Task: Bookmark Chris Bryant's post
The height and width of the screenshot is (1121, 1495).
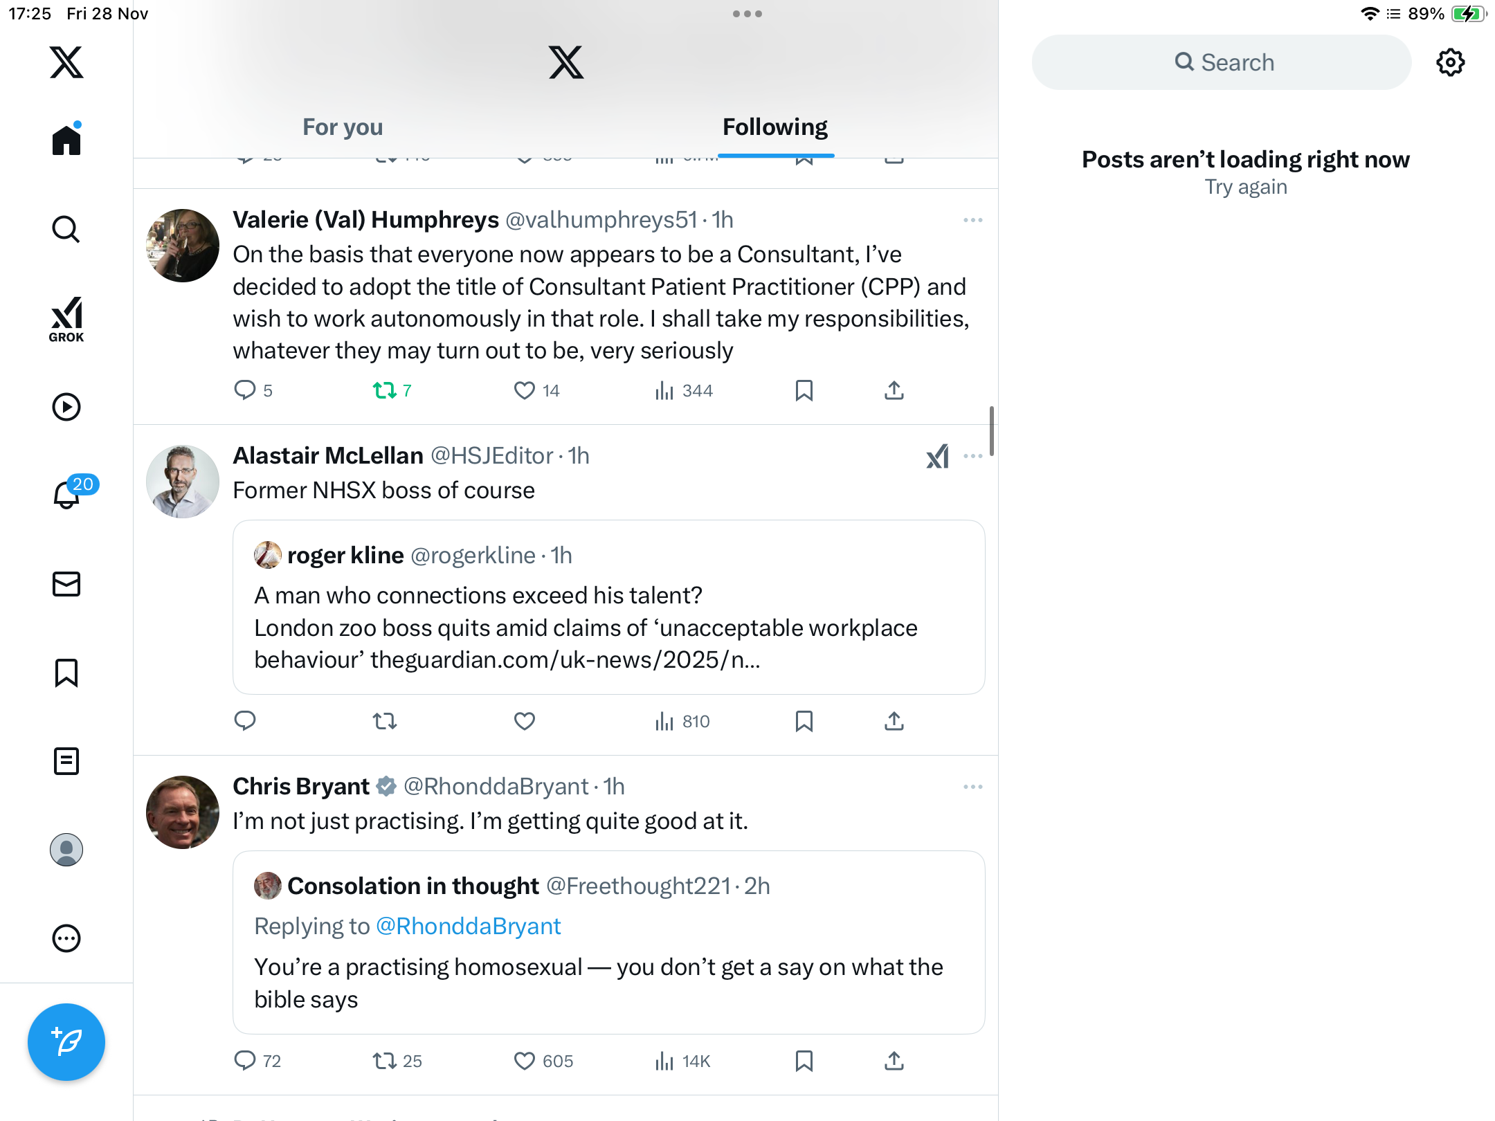Action: tap(804, 1061)
